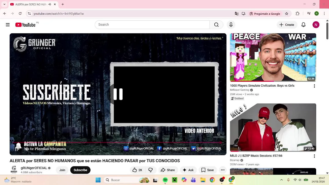Open Bizarrap channel link
Screen dimensions: 329x185
tap(235, 160)
